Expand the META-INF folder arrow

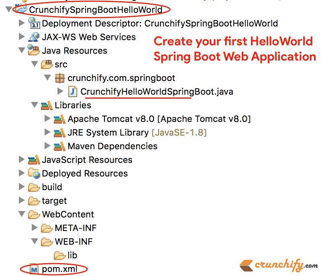tap(34, 228)
